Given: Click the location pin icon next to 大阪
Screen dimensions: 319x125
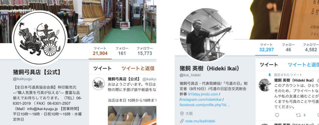Looking at the screenshot, I should pyautogui.click(x=182, y=113).
